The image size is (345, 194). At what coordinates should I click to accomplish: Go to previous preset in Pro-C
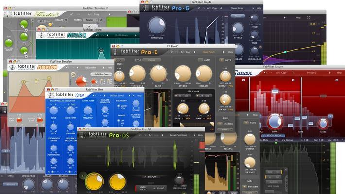(194, 52)
